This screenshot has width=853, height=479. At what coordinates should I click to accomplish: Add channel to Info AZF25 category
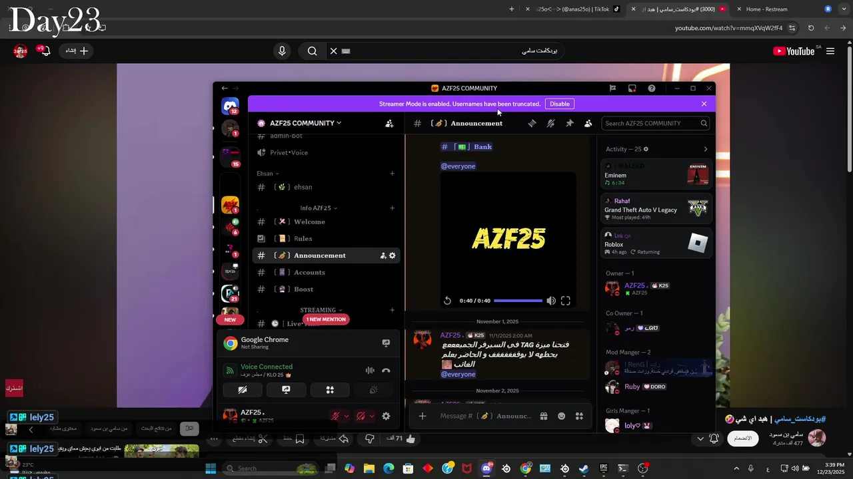(x=392, y=208)
